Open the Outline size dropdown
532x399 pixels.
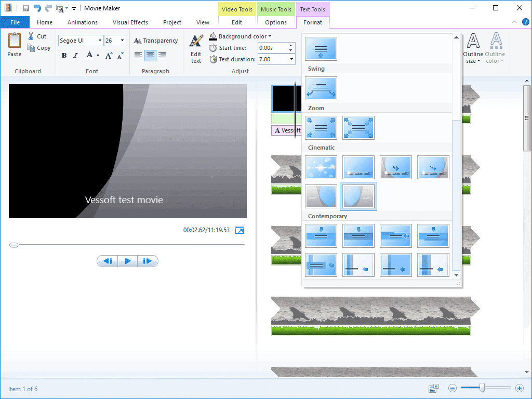(473, 48)
